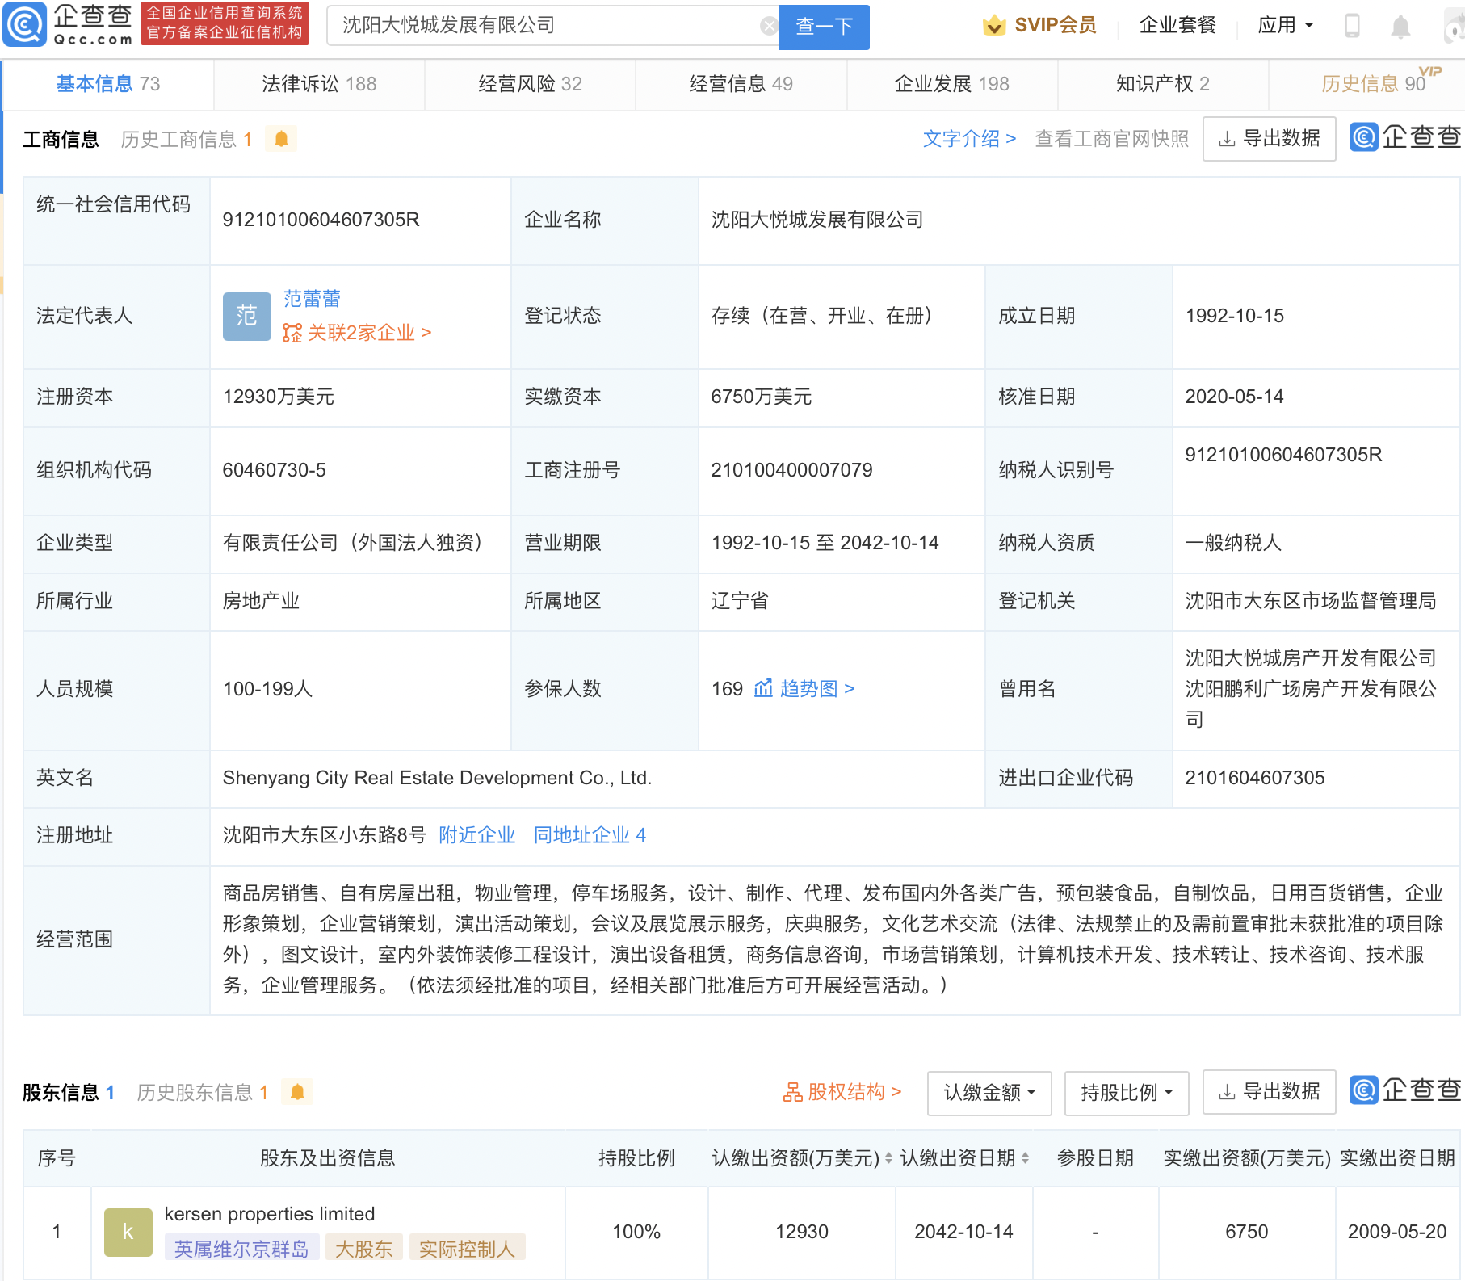The width and height of the screenshot is (1465, 1281).
Task: Open 附近企业 link
Action: (476, 835)
